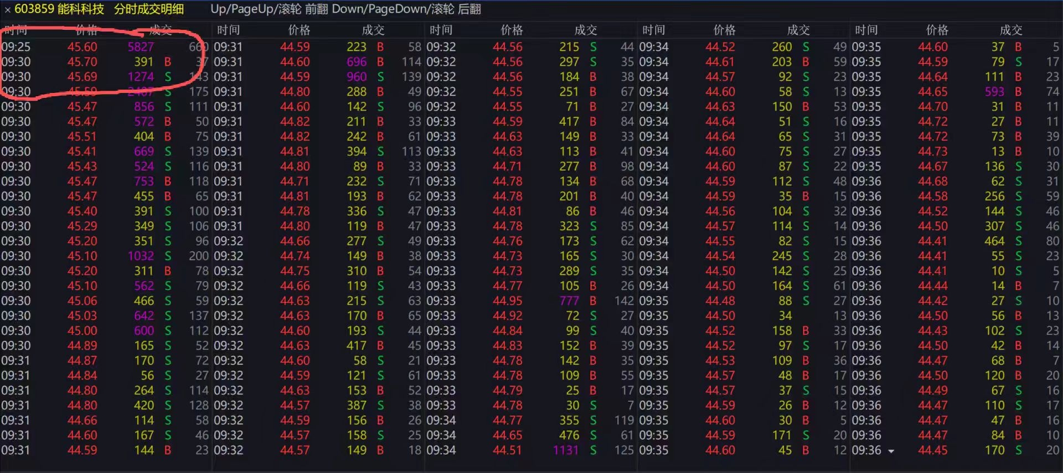This screenshot has width=1063, height=473.
Task: Click price 44.92
Action: [x=507, y=316]
